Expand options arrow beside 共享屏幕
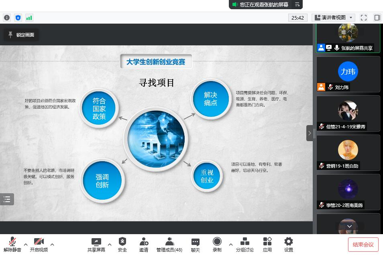The height and width of the screenshot is (255, 383). tap(110, 244)
